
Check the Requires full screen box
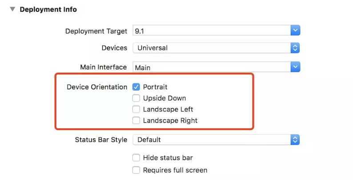[x=136, y=170]
